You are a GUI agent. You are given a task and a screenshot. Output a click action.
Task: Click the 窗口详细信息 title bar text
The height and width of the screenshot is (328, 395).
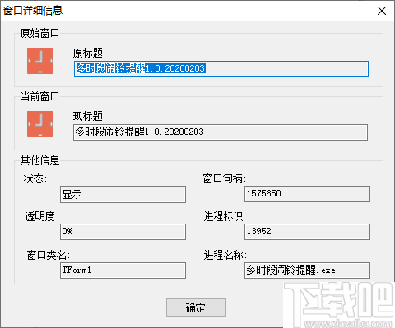tap(33, 11)
